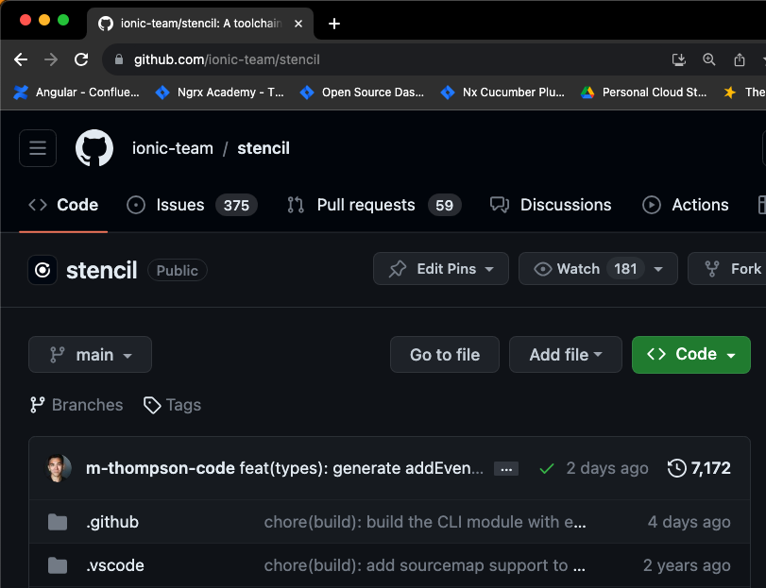View all Branches
This screenshot has width=766, height=588.
[x=77, y=405]
